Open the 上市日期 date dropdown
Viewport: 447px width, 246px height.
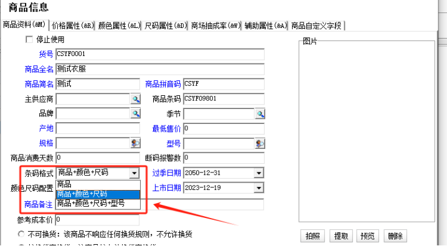point(258,188)
